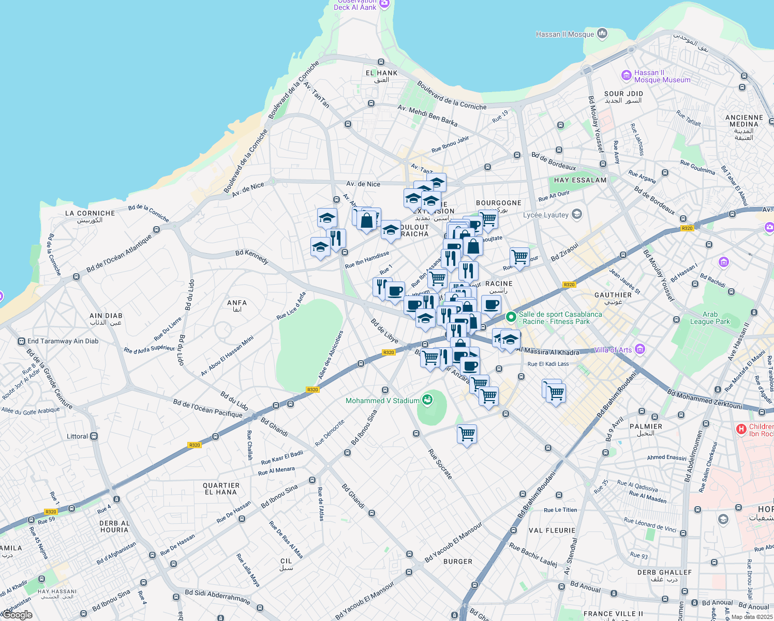This screenshot has width=774, height=621.
Task: Click the Villa of Arts label
Action: pyautogui.click(x=613, y=350)
